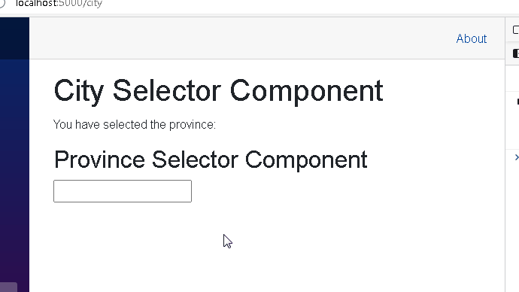Click the word "Province" in the second heading
Screen dimensions: 519x292
[99, 160]
